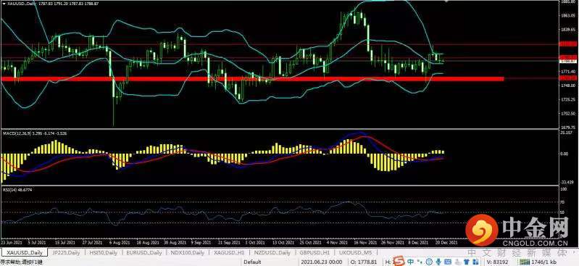Select the NZDUSD,Daily chart tab
The height and width of the screenshot is (266, 579).
coord(272,253)
